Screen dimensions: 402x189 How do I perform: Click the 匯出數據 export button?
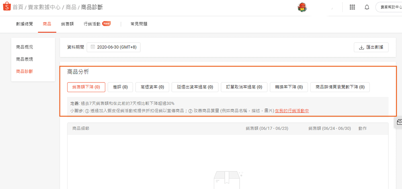(x=371, y=47)
